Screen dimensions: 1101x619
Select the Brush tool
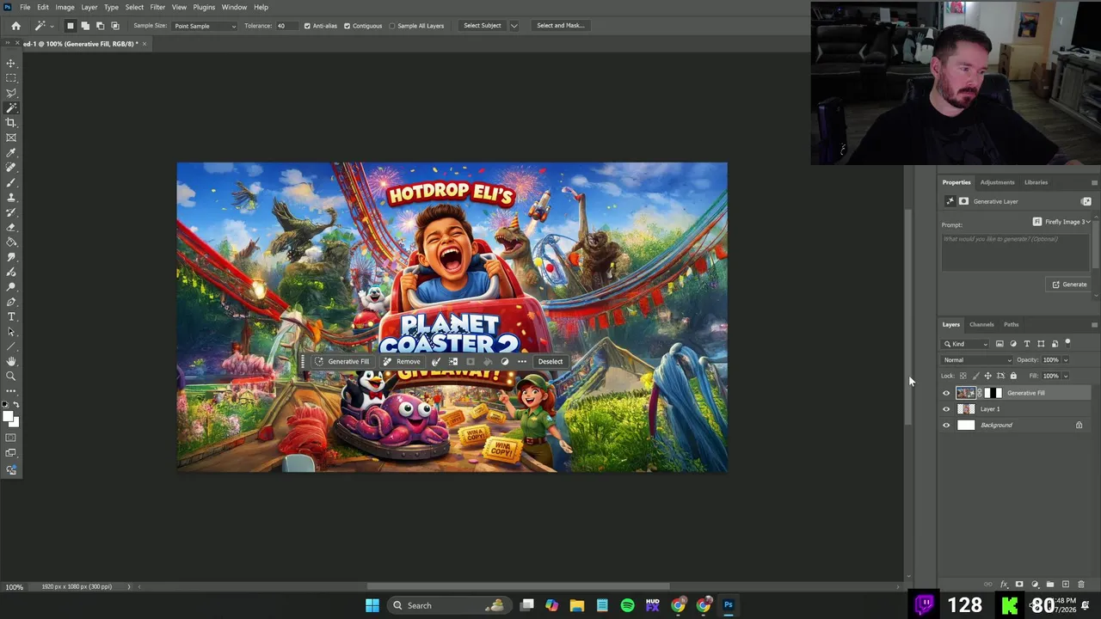pos(11,182)
